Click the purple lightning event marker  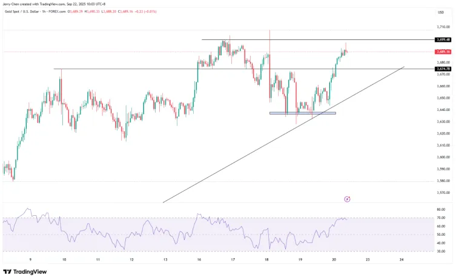(347, 198)
